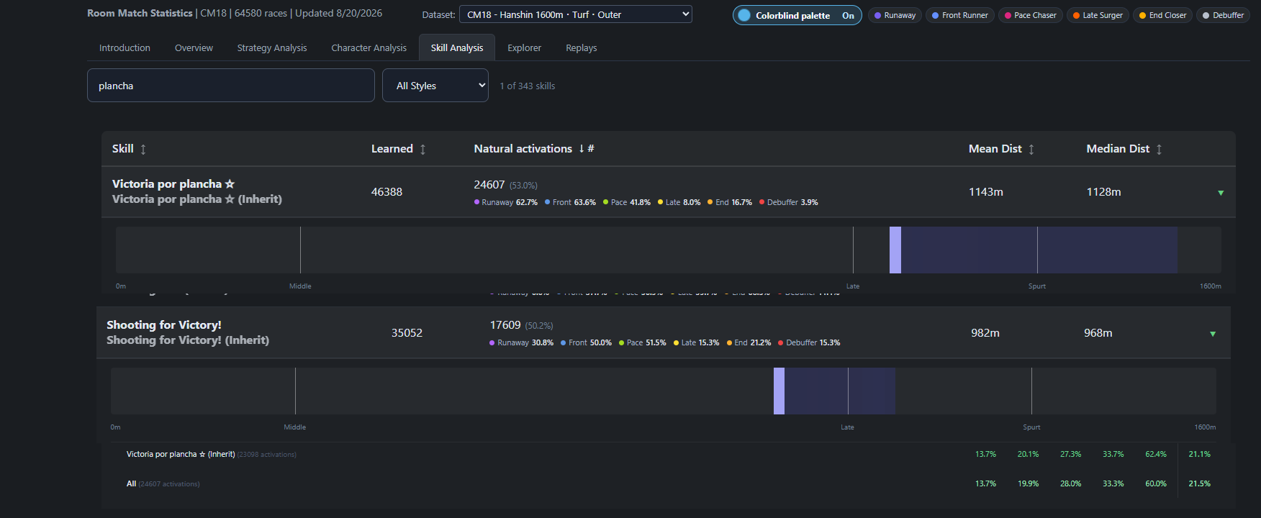
Task: Click the mean distance 1143m
Action: 986,192
